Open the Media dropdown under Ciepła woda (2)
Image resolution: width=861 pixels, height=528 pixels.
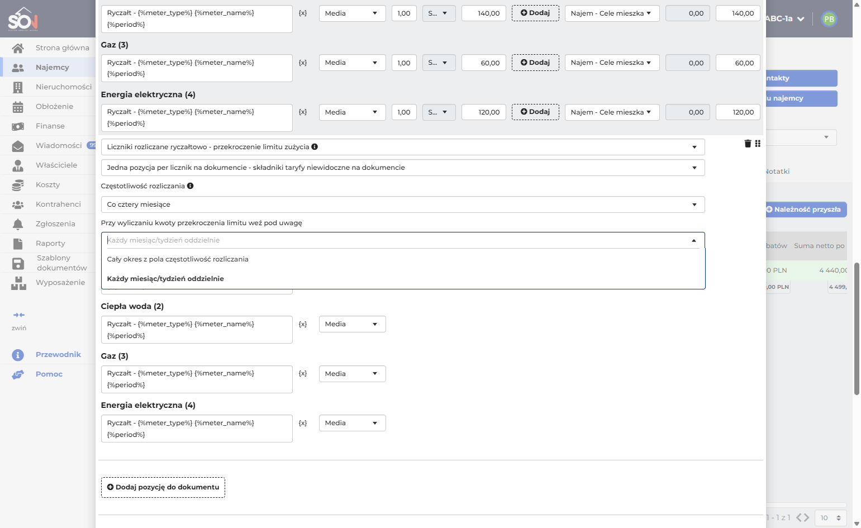[x=352, y=324]
